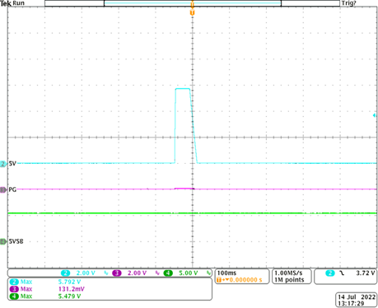The width and height of the screenshot is (378, 308).
Task: Click the channel 3 Max measurement badge
Action: (14, 289)
